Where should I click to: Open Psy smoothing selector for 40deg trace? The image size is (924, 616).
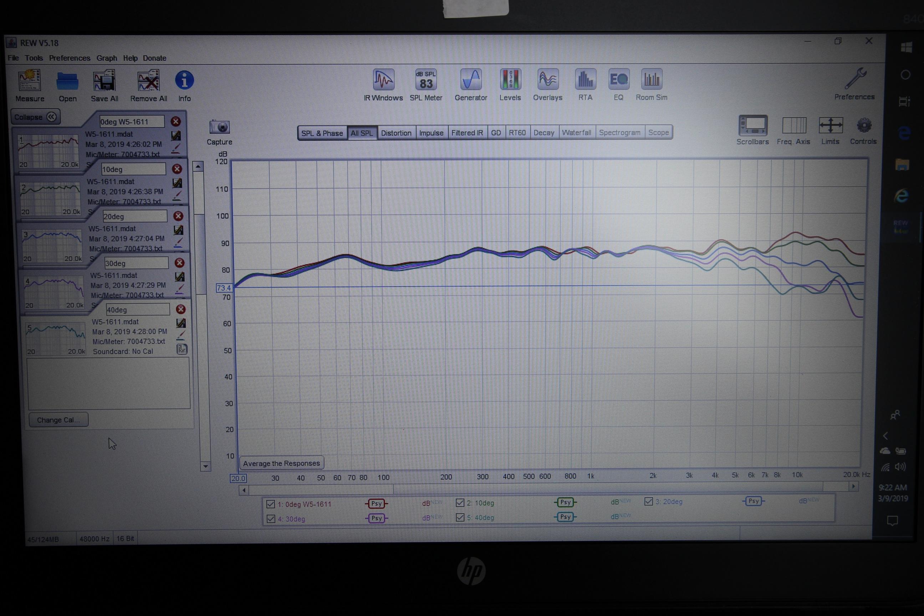(565, 516)
